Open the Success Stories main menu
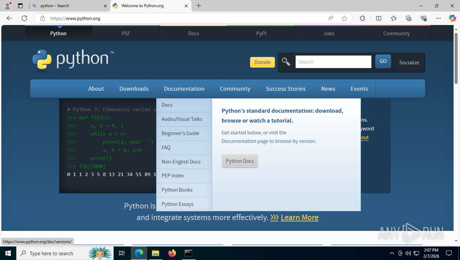 [286, 89]
